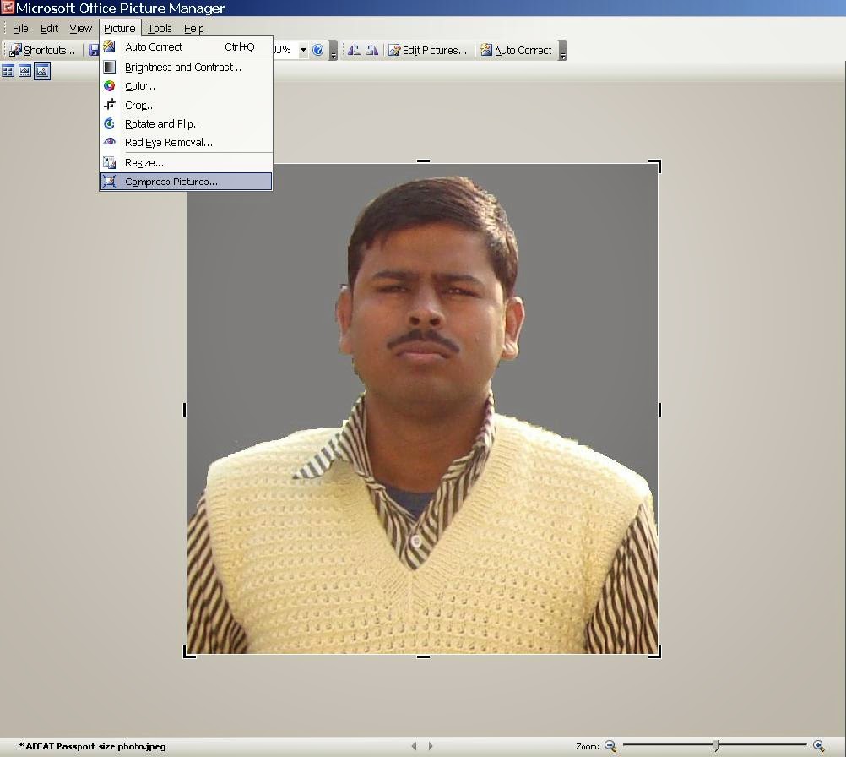This screenshot has height=757, width=846.
Task: Switch to Thumbnail view icon
Action: tap(8, 71)
